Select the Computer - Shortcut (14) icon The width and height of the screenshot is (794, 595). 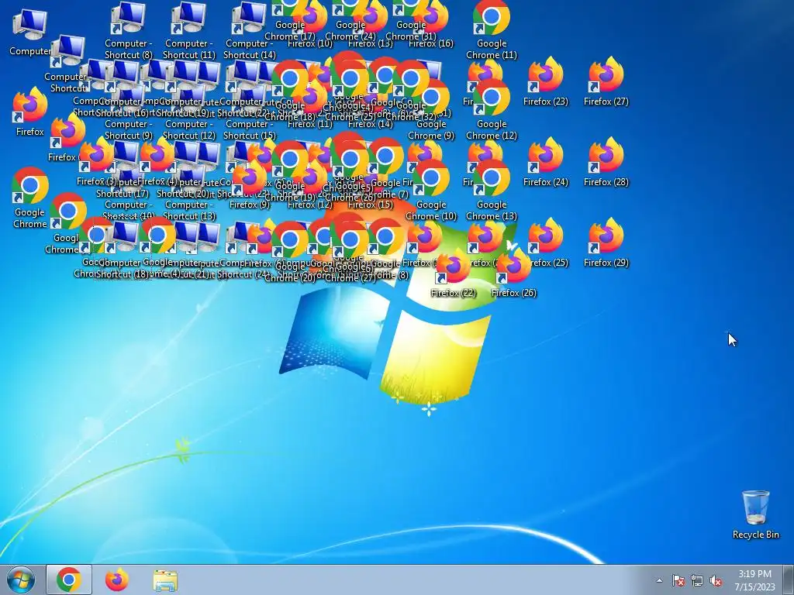click(250, 30)
